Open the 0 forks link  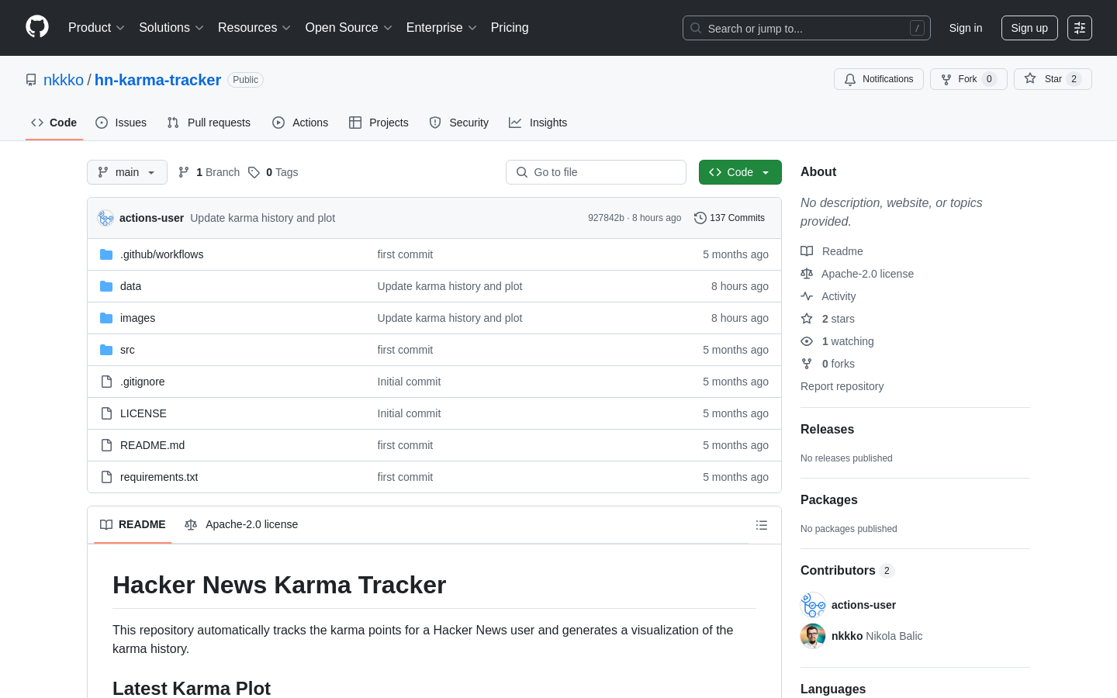(838, 364)
